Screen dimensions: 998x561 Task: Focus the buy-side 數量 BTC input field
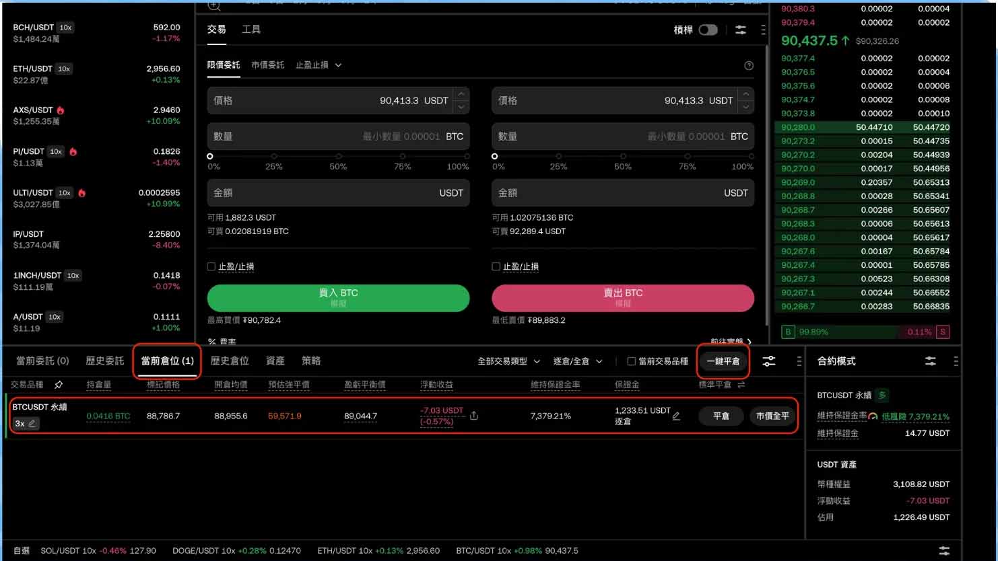tap(338, 137)
